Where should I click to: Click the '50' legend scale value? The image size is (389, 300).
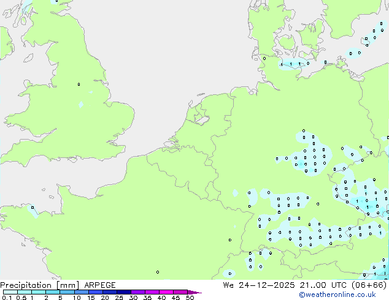tap(190, 298)
